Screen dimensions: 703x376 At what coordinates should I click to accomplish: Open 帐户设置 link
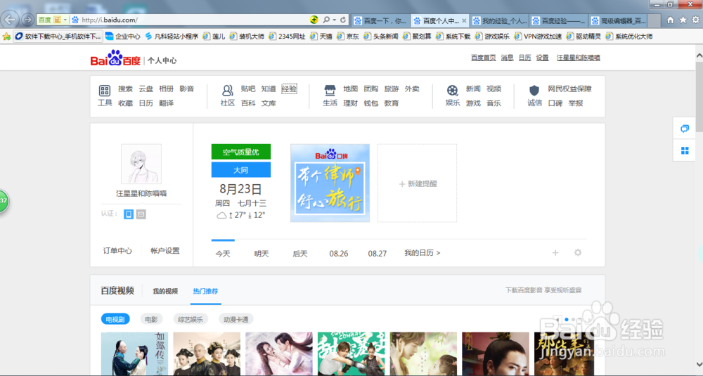pos(165,250)
